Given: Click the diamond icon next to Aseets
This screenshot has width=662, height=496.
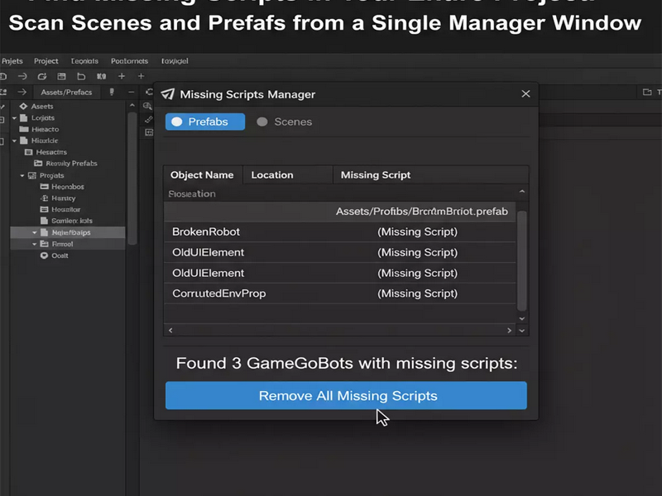Looking at the screenshot, I should coord(23,107).
